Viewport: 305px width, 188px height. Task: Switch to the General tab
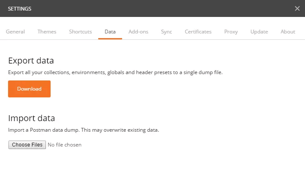point(15,32)
